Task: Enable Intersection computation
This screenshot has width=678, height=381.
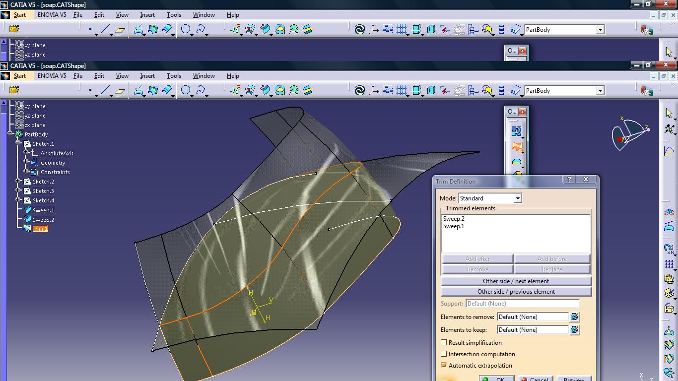Action: pyautogui.click(x=444, y=354)
